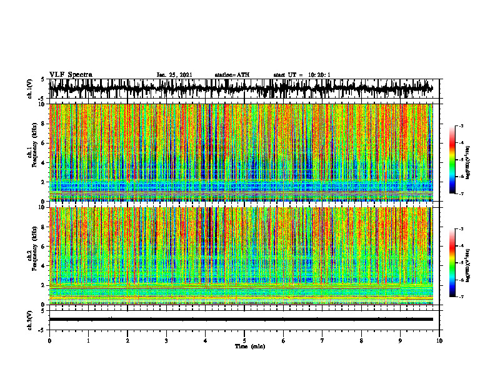This screenshot has width=495, height=382.
Task: Click the '-7' label on ch.1 color bar
Action: click(x=461, y=193)
